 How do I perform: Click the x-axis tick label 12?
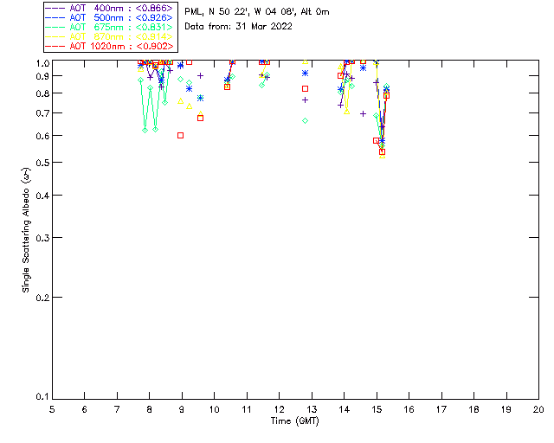pyautogui.click(x=279, y=409)
